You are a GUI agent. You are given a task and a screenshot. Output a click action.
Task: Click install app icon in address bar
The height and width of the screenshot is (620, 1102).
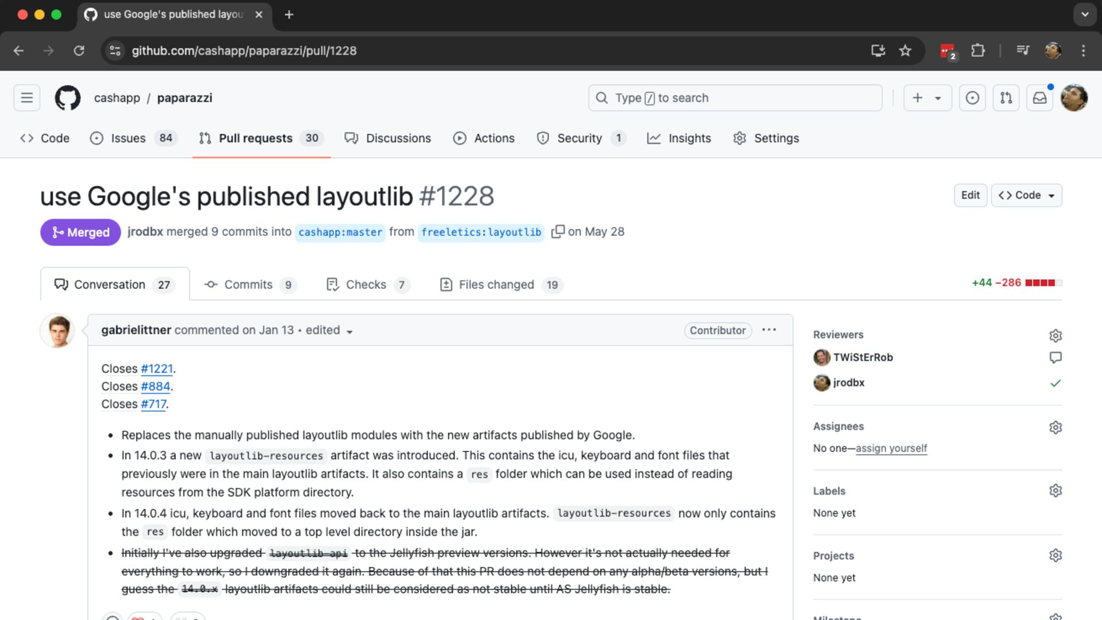pos(878,51)
